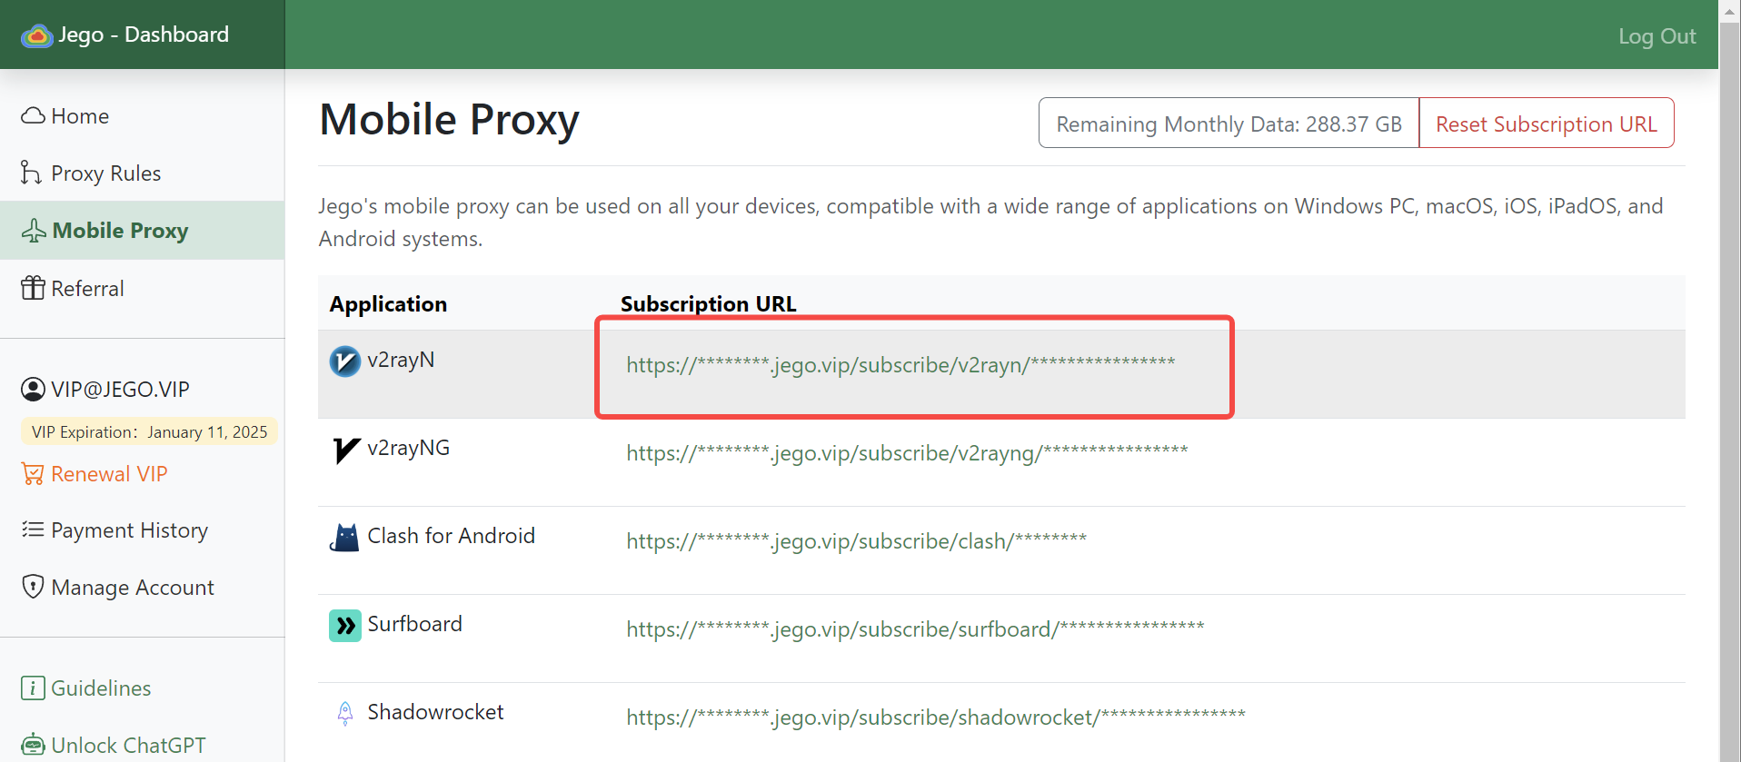1741x762 pixels.
Task: Click the Surfboard subscription URL
Action: pos(915,628)
